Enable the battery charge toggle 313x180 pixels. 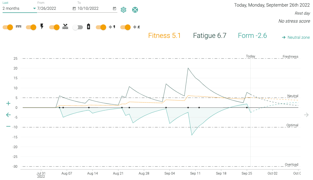pos(78,27)
